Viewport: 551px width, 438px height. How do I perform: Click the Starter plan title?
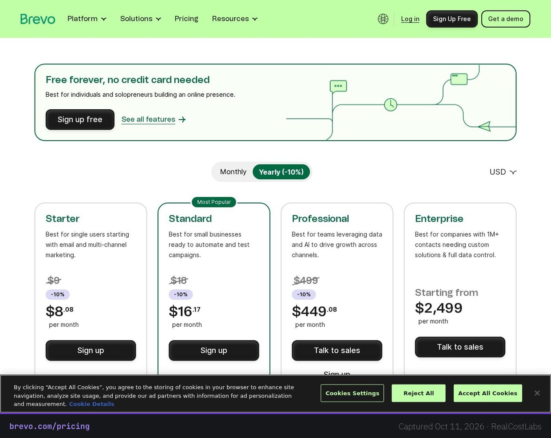[x=63, y=219]
